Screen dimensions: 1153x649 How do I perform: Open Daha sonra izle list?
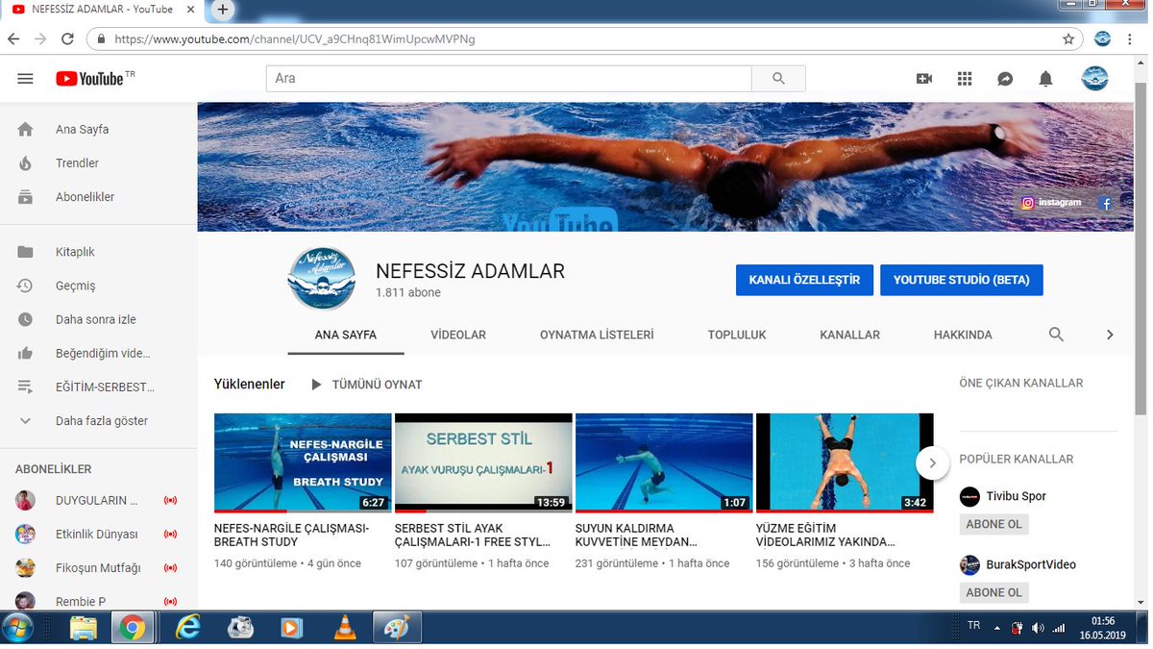[x=98, y=319]
